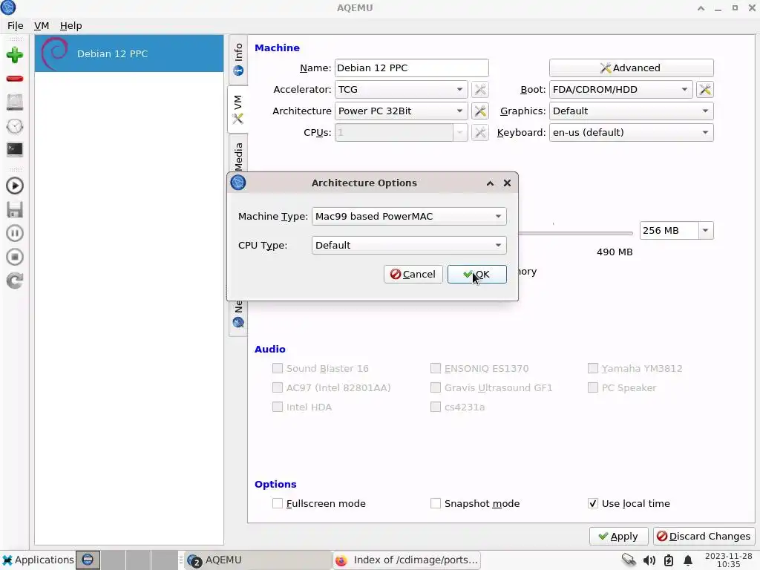Start the VM with the play icon
The width and height of the screenshot is (760, 570).
(15, 186)
